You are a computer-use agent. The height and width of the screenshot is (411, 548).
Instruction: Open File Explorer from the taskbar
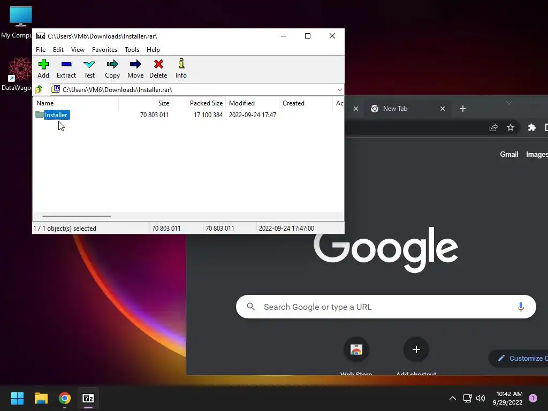pos(41,398)
